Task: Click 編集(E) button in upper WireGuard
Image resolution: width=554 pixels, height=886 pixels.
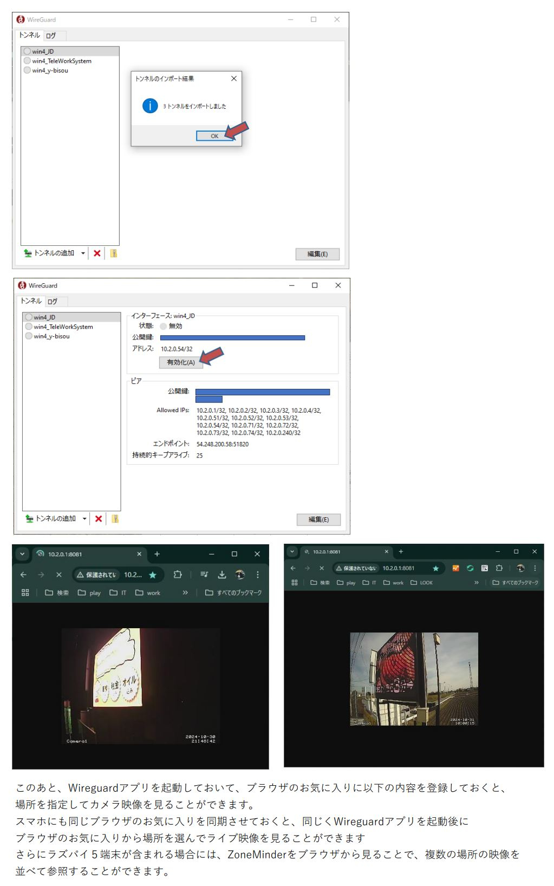Action: coord(317,254)
